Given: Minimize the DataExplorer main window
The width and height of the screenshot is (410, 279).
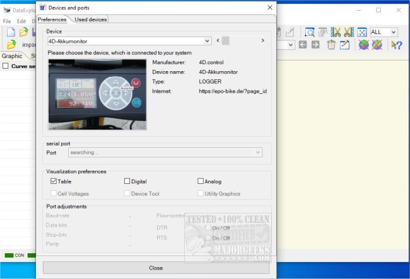Looking at the screenshot, I should 359,10.
